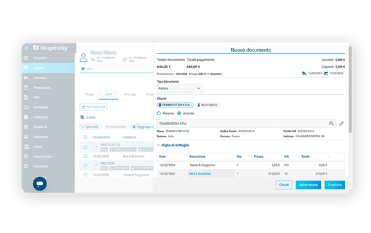Screen dimensions: 371x233
Task: Click the Calendario icon
Action: click(26, 117)
